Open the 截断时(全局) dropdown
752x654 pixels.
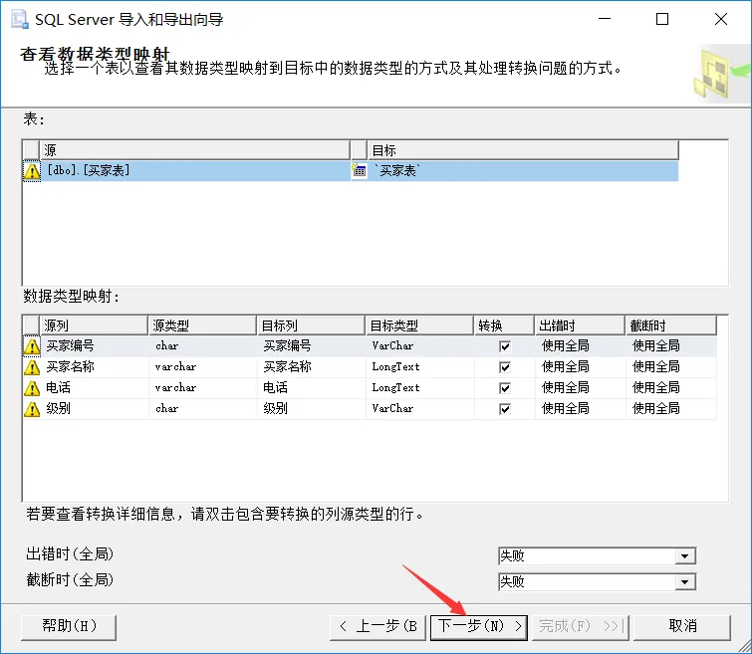685,581
